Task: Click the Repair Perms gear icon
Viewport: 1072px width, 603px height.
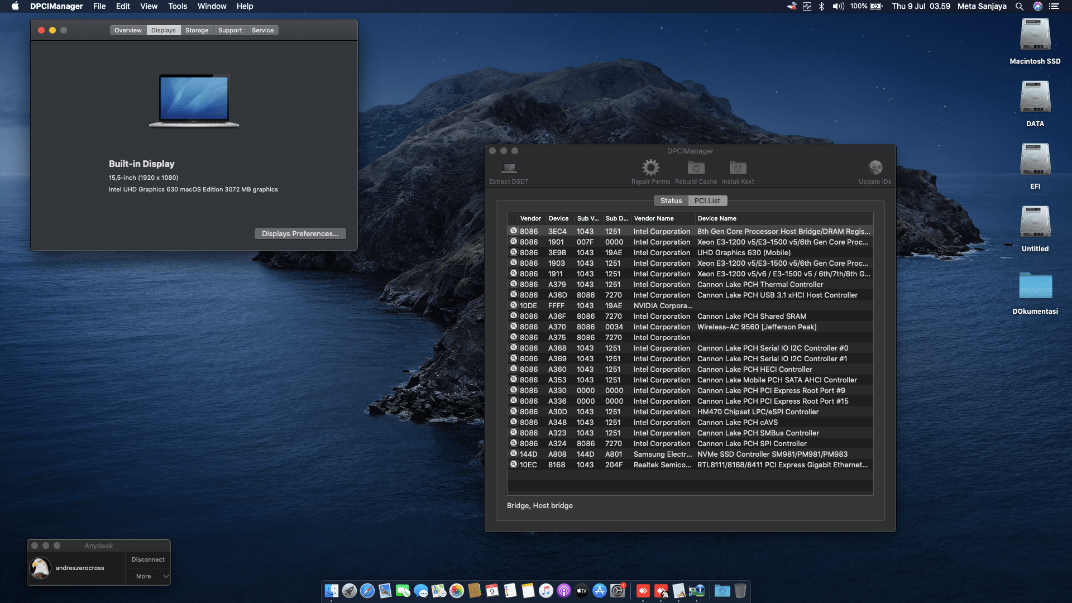Action: 650,167
